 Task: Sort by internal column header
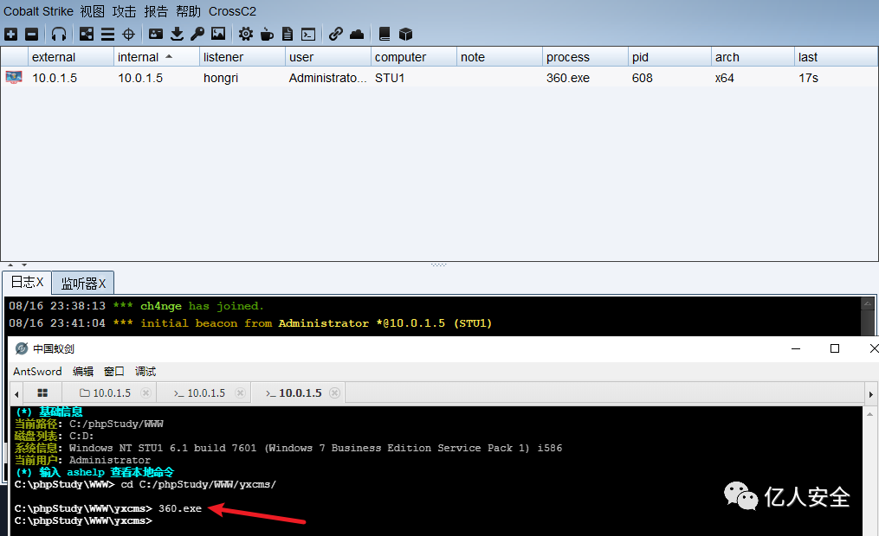(157, 57)
